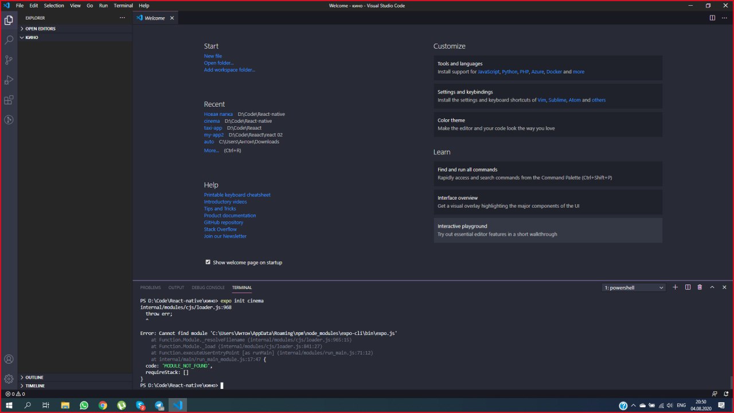Open Explorer panel more actions ellipsis
The image size is (734, 413).
coord(122,18)
